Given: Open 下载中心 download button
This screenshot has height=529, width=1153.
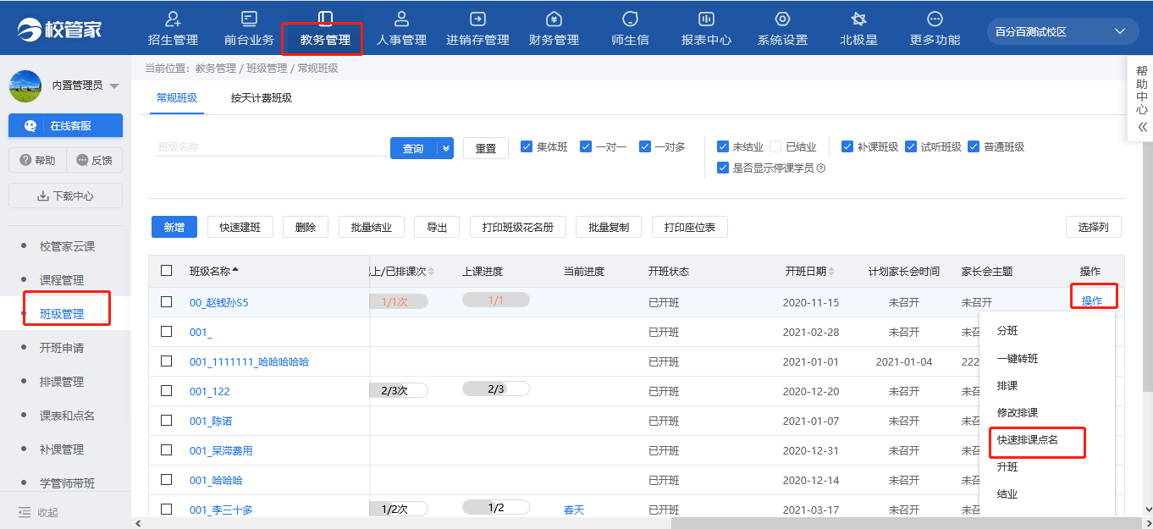Looking at the screenshot, I should [x=65, y=196].
